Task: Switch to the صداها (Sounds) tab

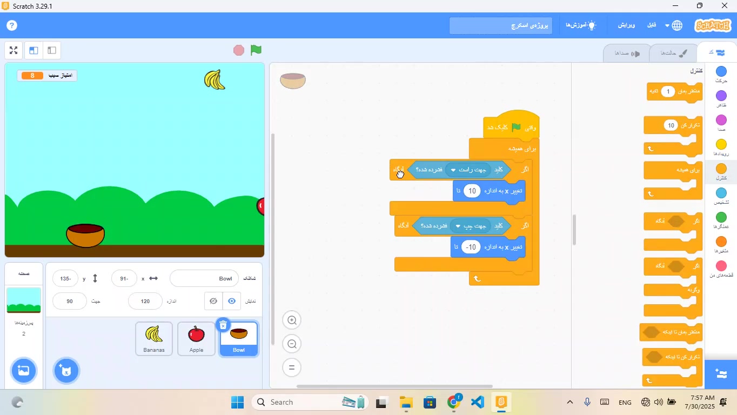Action: point(627,53)
